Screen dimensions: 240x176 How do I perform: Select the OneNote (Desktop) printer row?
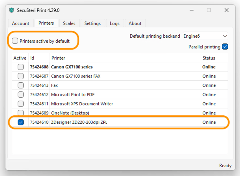click(120, 113)
